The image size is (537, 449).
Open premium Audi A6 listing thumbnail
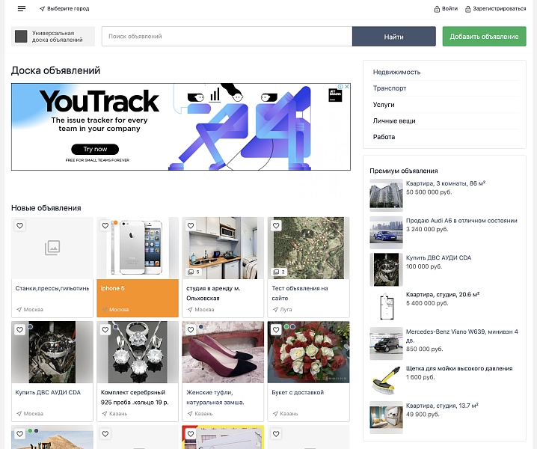pos(386,233)
